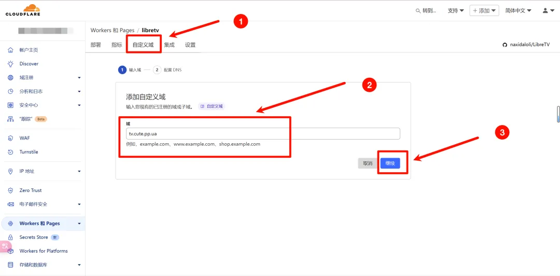Click the security center icon
560x276 pixels.
click(11, 105)
